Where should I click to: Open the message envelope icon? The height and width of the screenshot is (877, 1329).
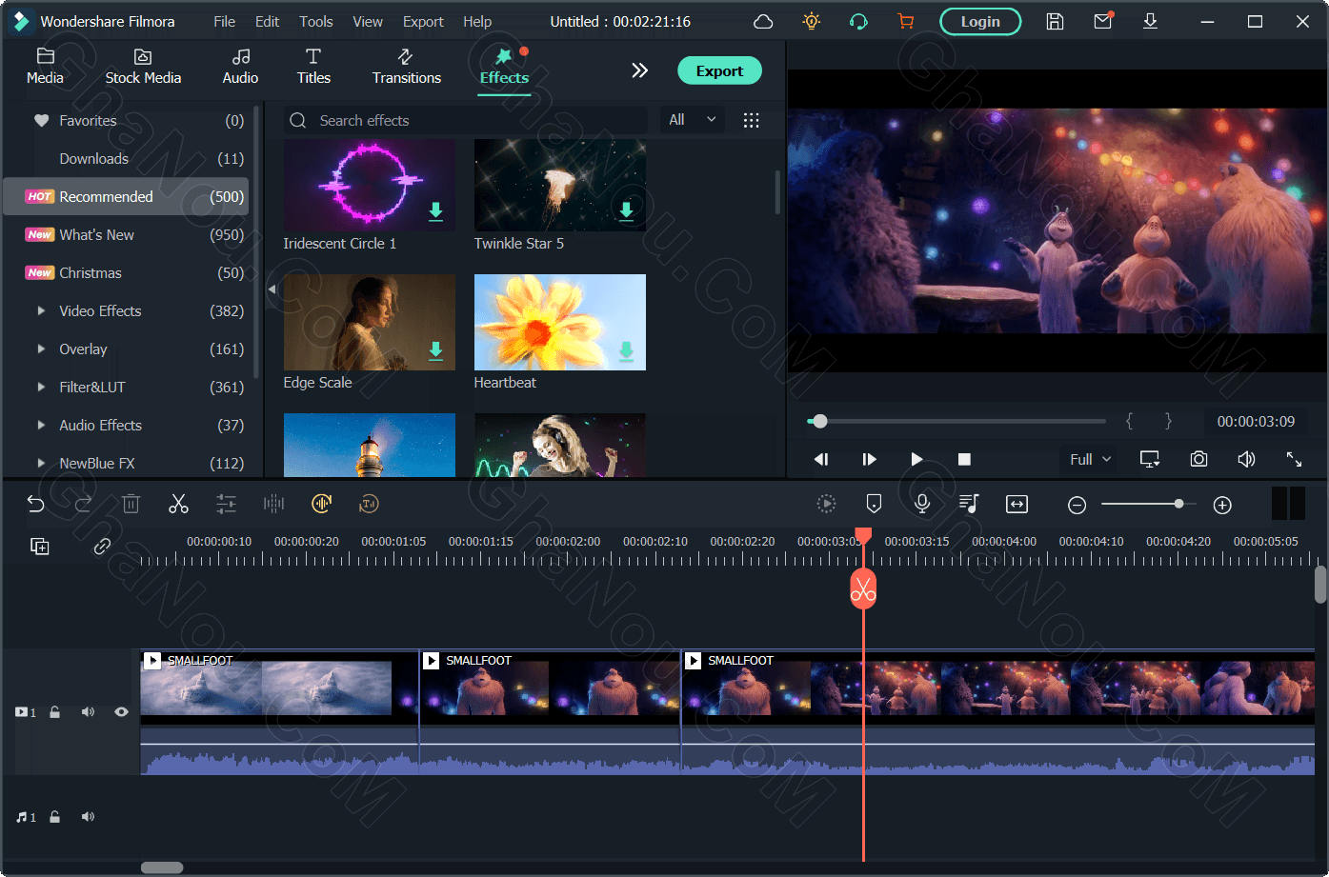1102,21
